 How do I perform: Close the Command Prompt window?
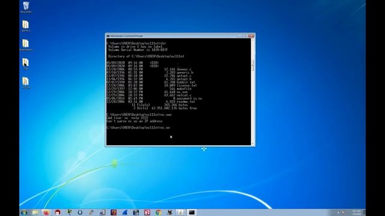pyautogui.click(x=251, y=36)
